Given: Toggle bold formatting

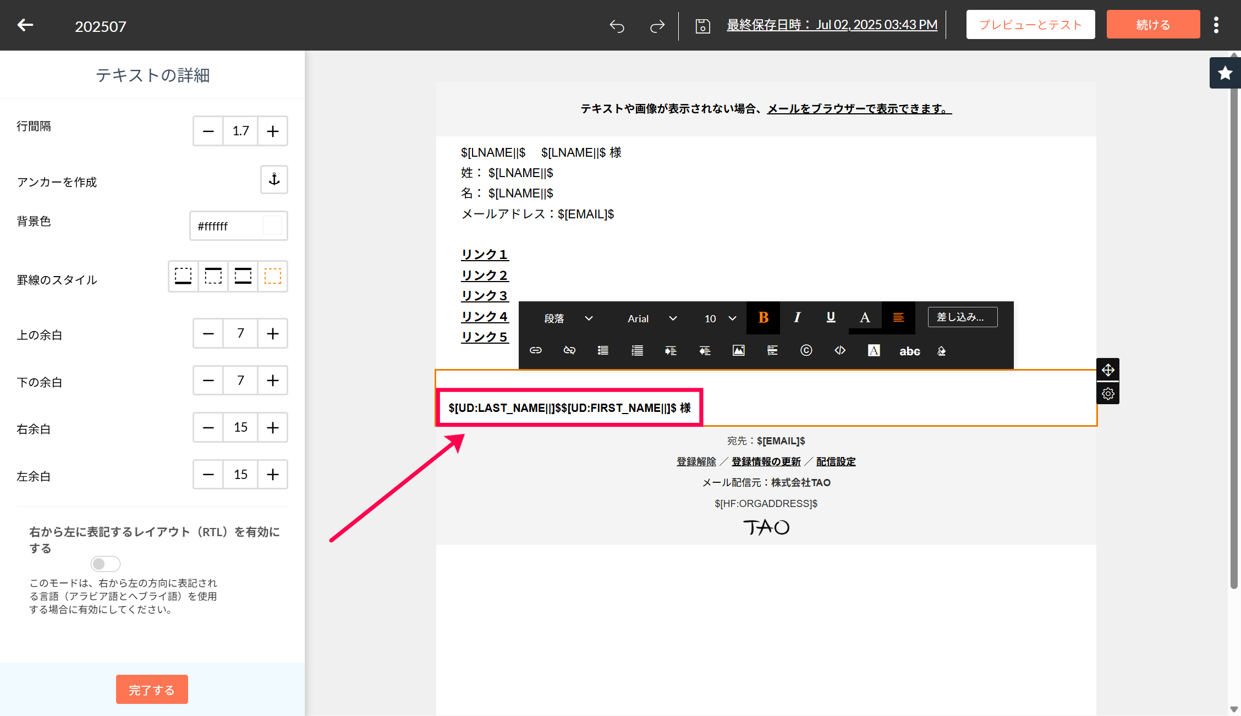Looking at the screenshot, I should click(763, 318).
